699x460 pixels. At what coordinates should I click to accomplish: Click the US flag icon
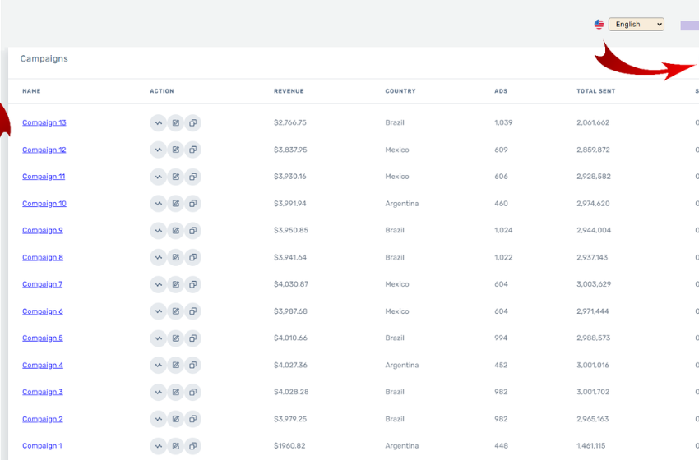599,25
